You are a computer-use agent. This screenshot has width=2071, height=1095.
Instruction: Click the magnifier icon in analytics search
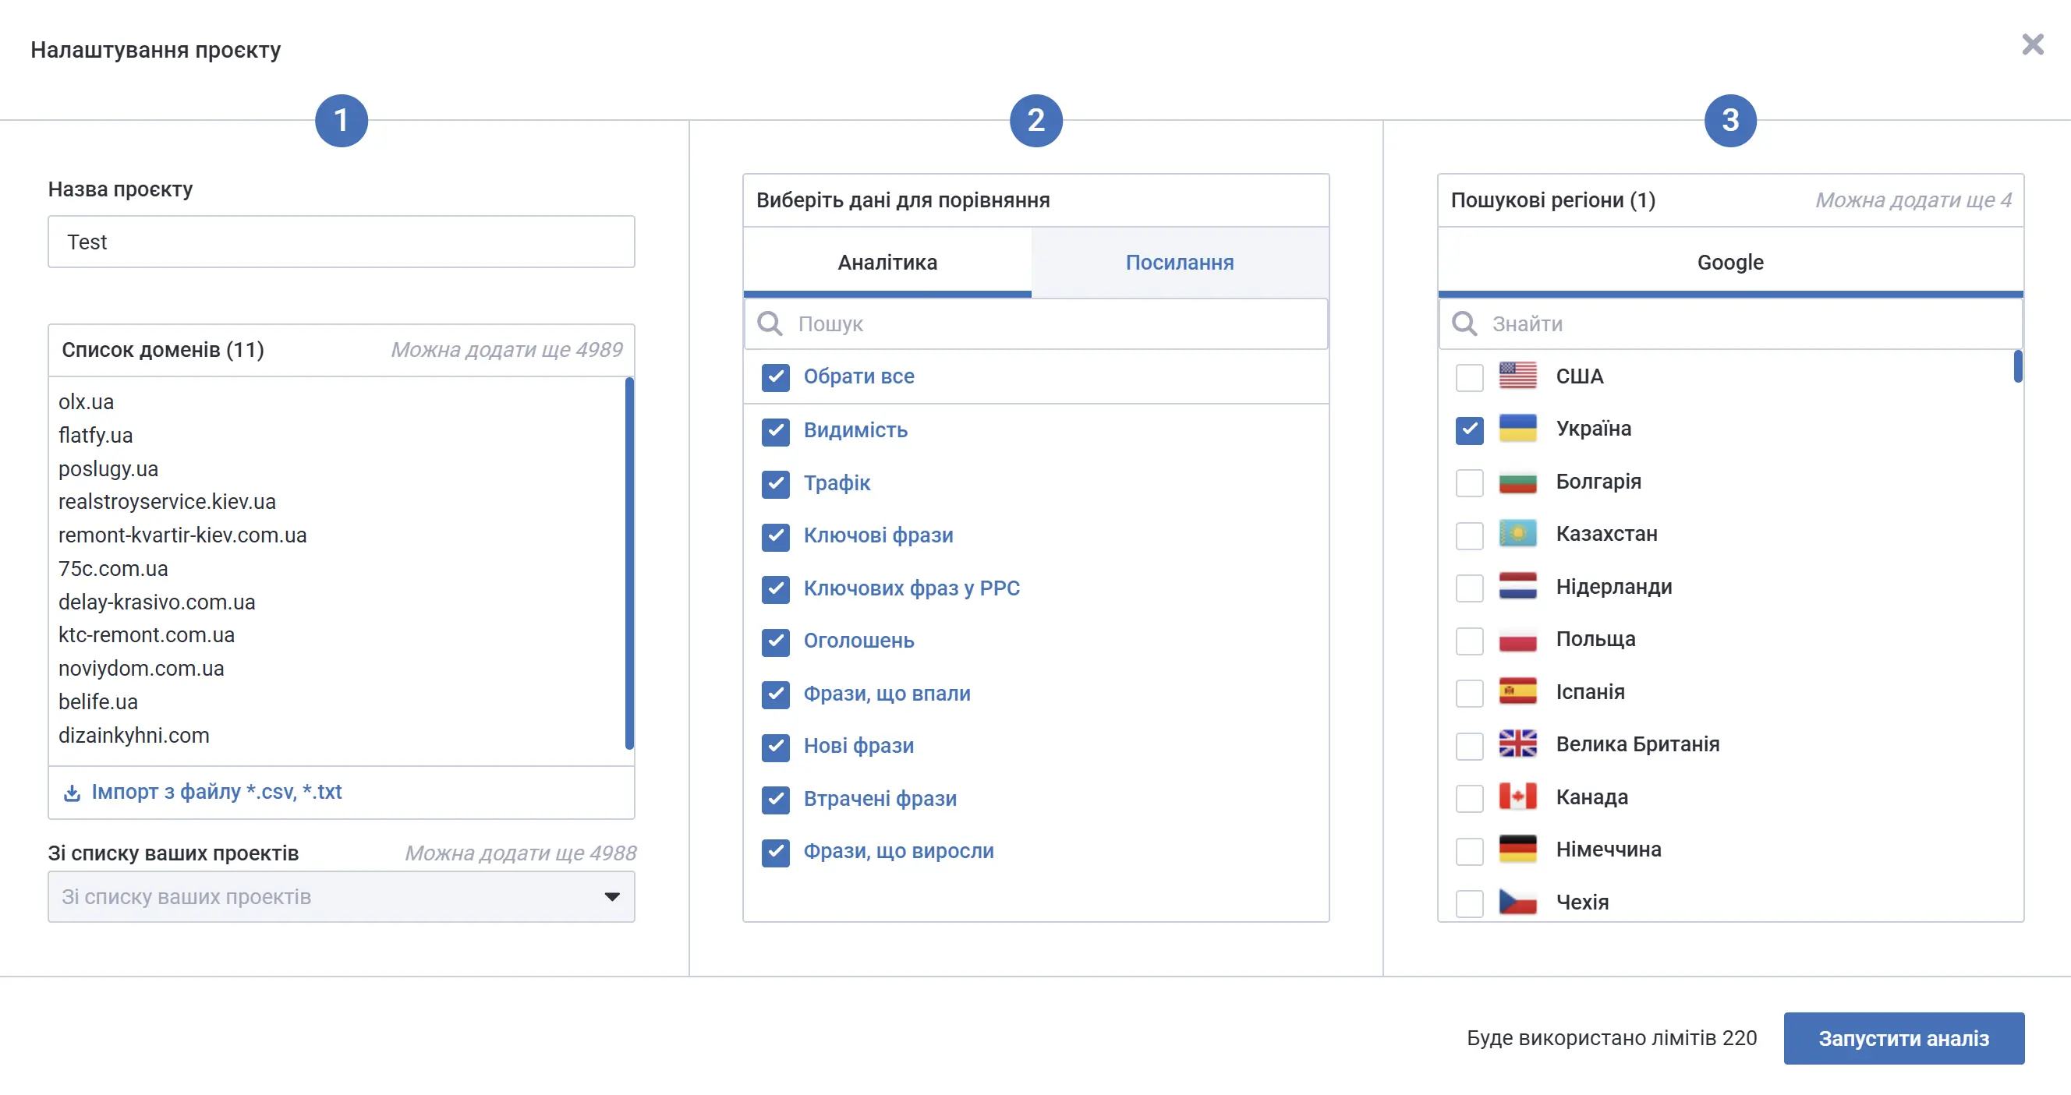770,323
